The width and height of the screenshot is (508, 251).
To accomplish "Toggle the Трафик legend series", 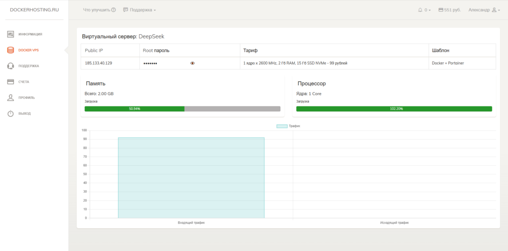I will tap(288, 126).
